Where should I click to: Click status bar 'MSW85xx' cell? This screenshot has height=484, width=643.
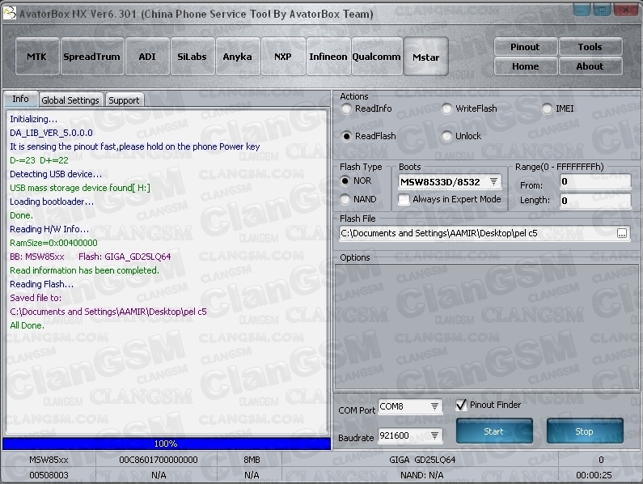click(x=49, y=460)
